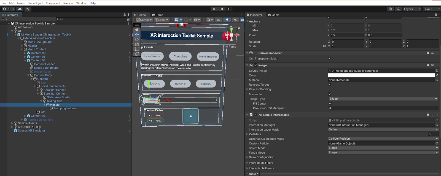Image resolution: width=441 pixels, height=176 pixels.
Task: Toggle the Raycast Target checkbox
Action: 329,85
